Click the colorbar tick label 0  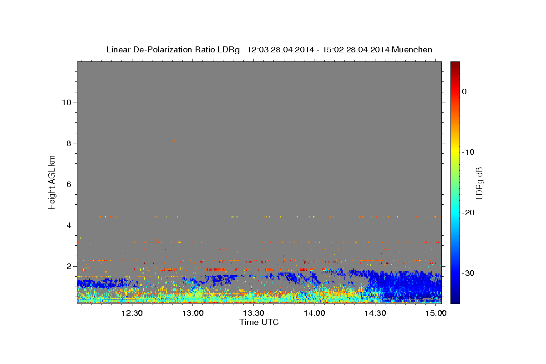(x=465, y=91)
